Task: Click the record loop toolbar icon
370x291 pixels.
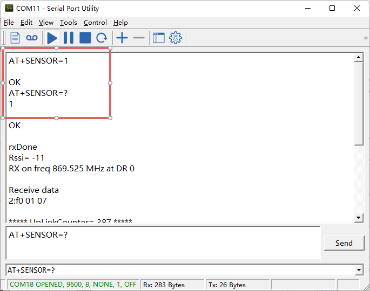Action: coord(32,38)
